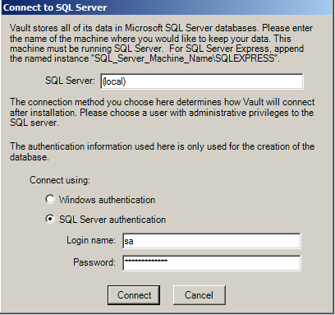Click the 'Vault stores all of its data' paragraph
335x315 pixels.
(162, 44)
